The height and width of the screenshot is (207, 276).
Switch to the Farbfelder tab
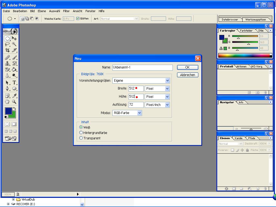coord(246,31)
